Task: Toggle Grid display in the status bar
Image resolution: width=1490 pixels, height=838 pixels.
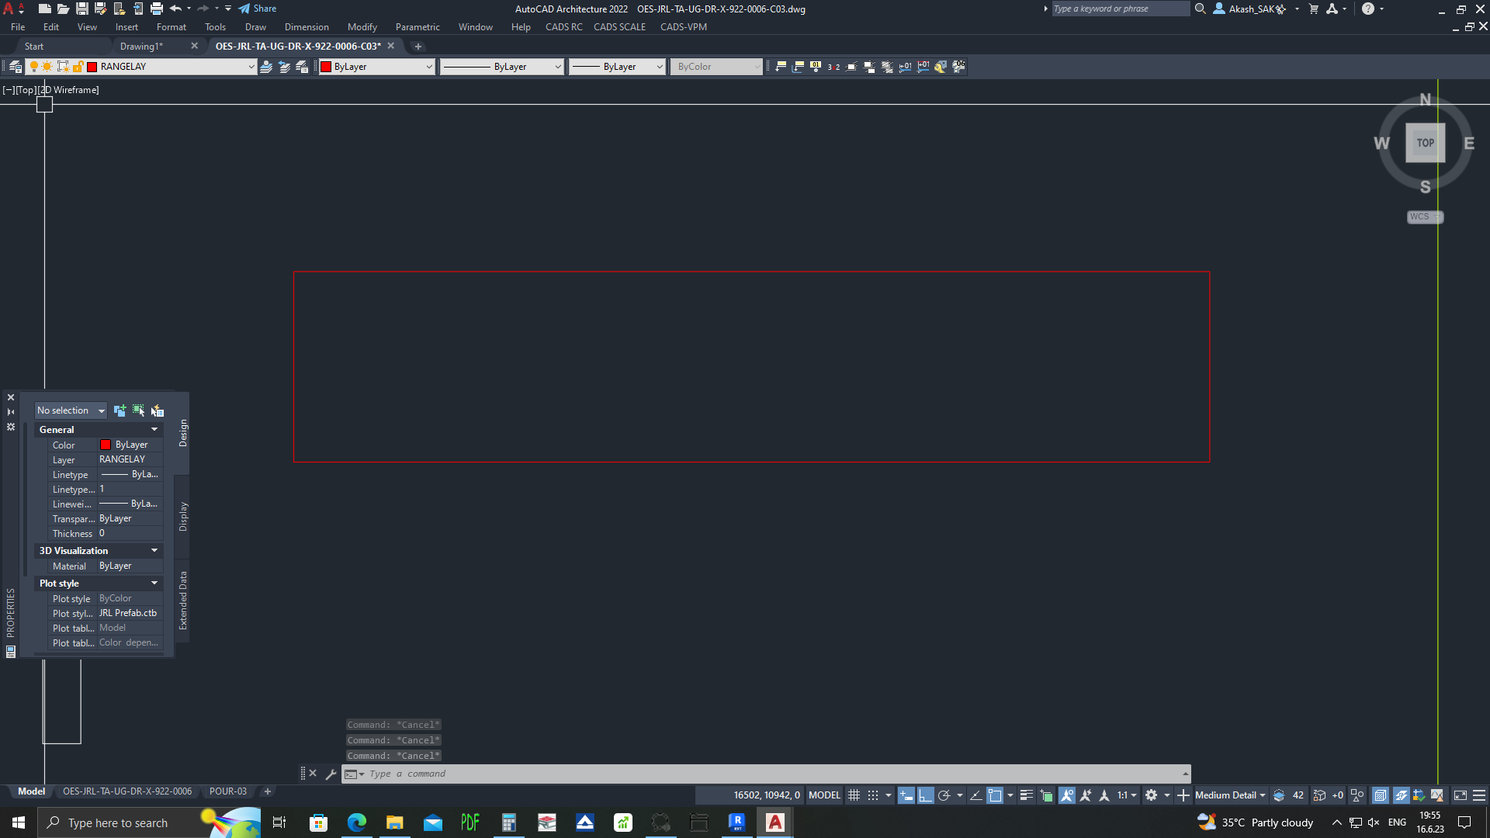Action: (x=855, y=795)
